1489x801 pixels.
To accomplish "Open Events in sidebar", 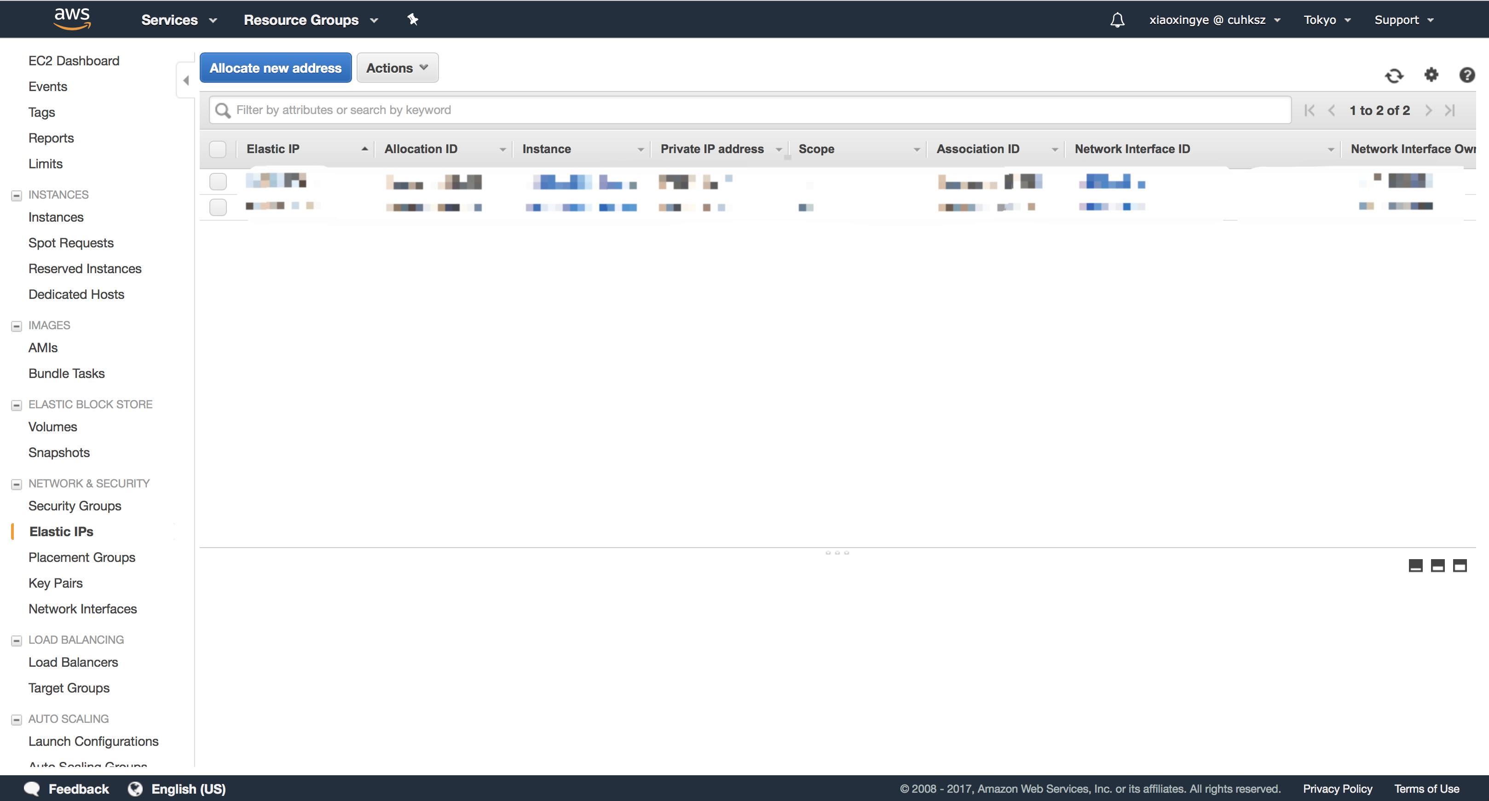I will (x=47, y=86).
